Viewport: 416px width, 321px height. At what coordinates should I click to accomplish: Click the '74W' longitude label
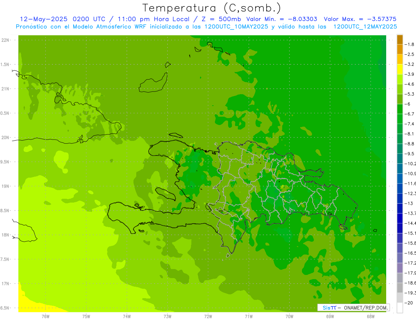(127, 316)
